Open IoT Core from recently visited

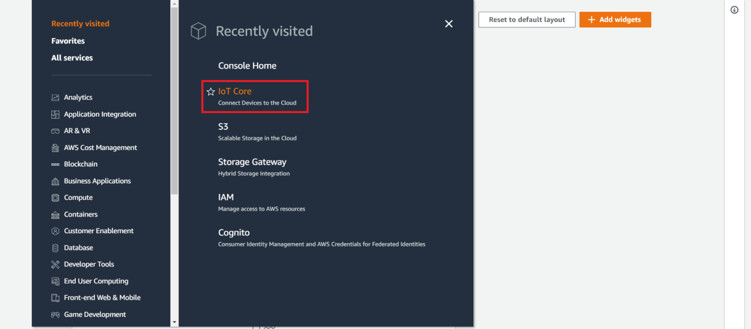point(235,91)
